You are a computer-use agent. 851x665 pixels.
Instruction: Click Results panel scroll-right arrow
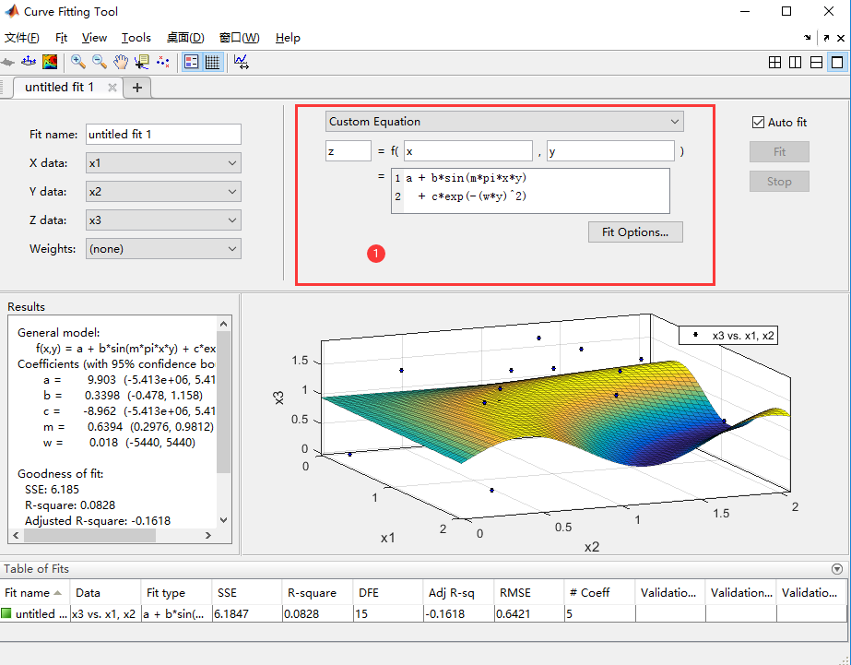point(207,535)
